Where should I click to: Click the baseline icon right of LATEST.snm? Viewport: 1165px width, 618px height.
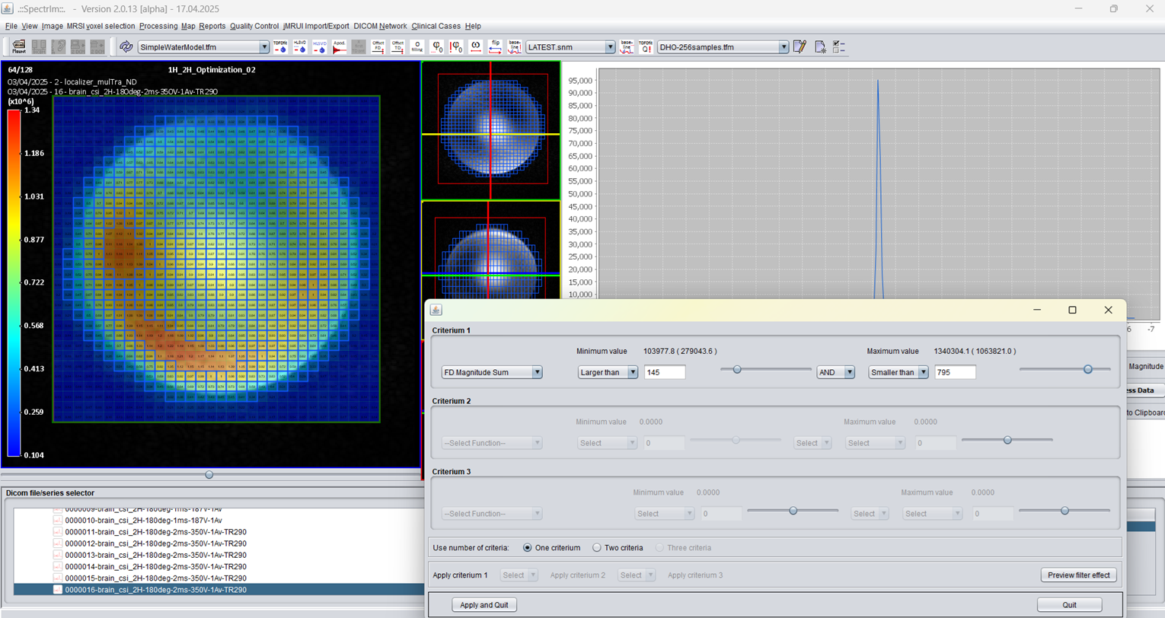[627, 46]
